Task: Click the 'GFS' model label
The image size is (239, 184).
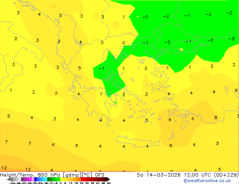Action: [x=100, y=175]
